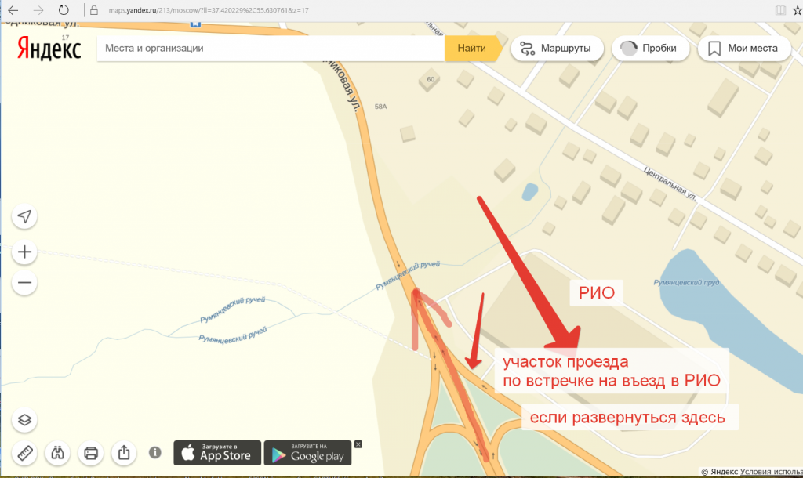Select the ruler measurement tool
This screenshot has width=803, height=478.
click(x=24, y=453)
